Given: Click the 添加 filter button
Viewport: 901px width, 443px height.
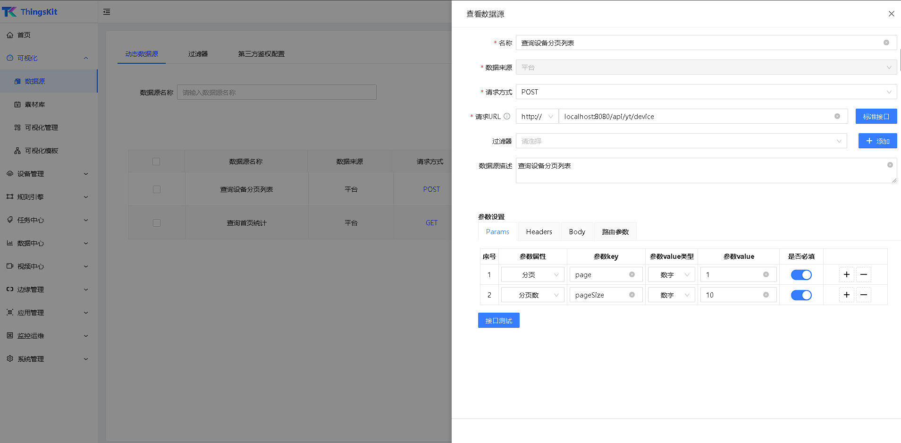Looking at the screenshot, I should (877, 141).
